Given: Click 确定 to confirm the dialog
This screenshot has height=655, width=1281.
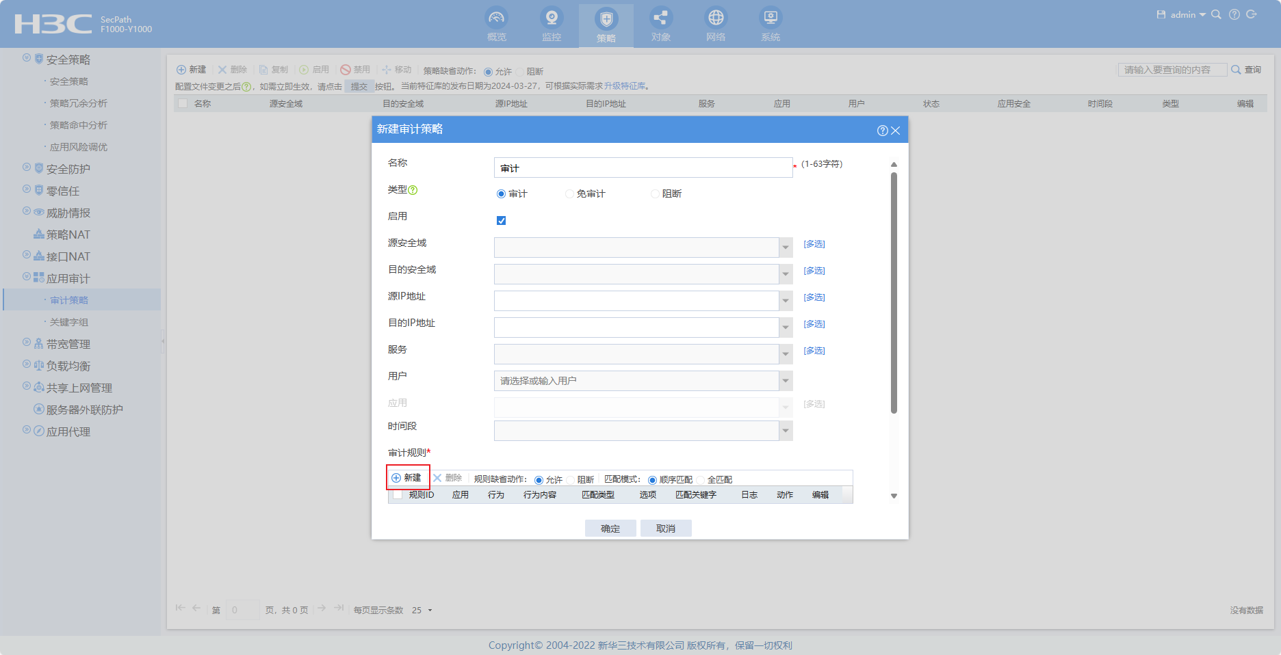Looking at the screenshot, I should pos(610,529).
